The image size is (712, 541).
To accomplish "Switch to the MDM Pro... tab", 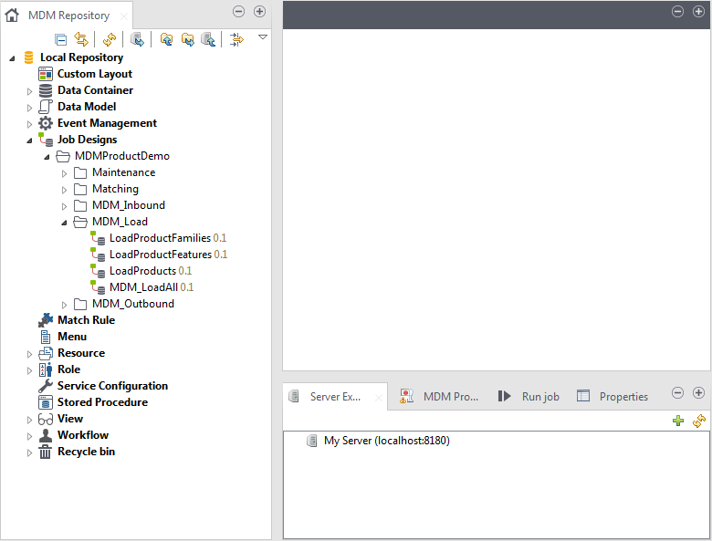I will pyautogui.click(x=439, y=397).
